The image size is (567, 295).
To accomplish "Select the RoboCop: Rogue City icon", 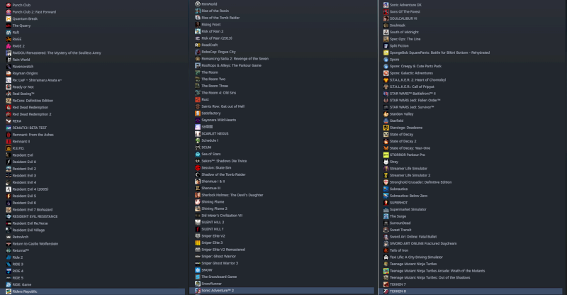I will (x=198, y=52).
